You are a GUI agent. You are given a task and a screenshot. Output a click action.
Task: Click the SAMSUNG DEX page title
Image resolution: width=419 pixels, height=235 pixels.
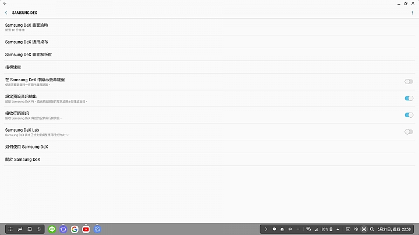tap(24, 13)
